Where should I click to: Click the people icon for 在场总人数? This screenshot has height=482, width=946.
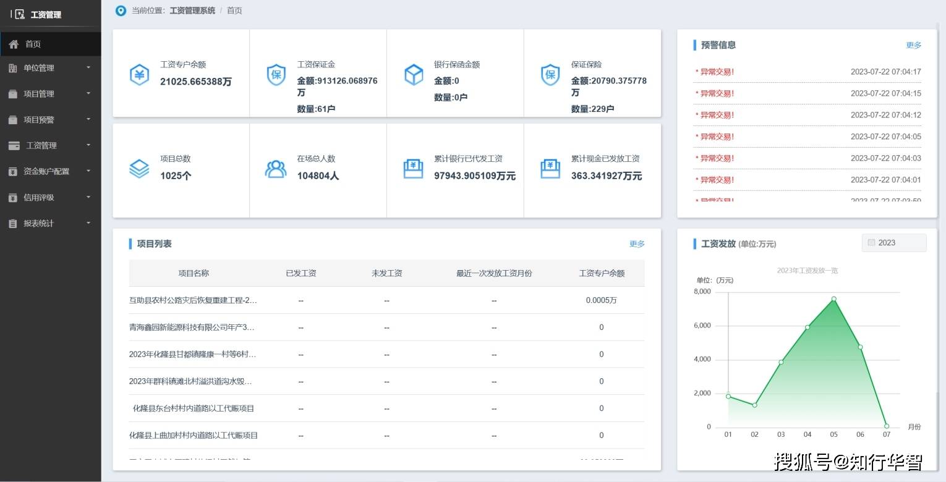tap(276, 169)
